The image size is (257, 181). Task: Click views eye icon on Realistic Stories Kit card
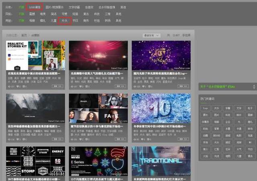point(9,86)
